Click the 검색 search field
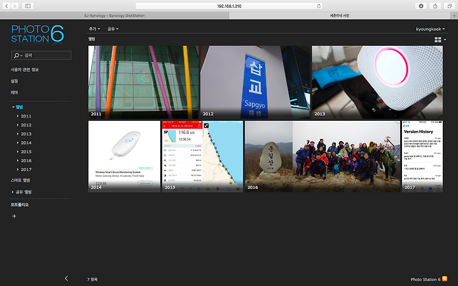The height and width of the screenshot is (286, 458). tap(41, 55)
